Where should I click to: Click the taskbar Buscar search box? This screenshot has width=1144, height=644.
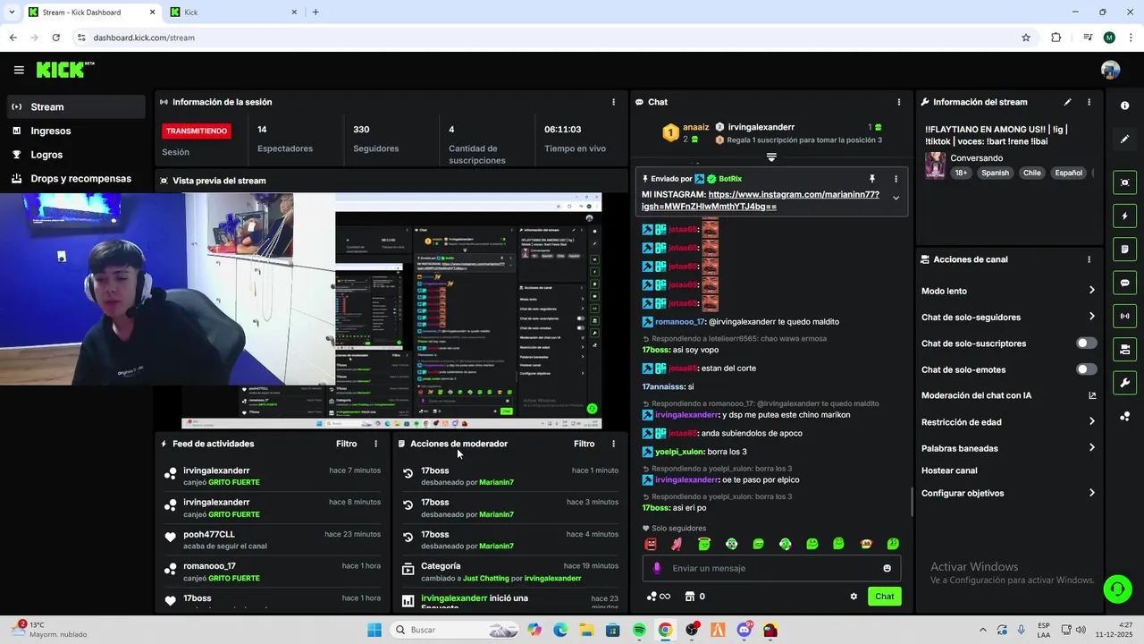(x=453, y=630)
